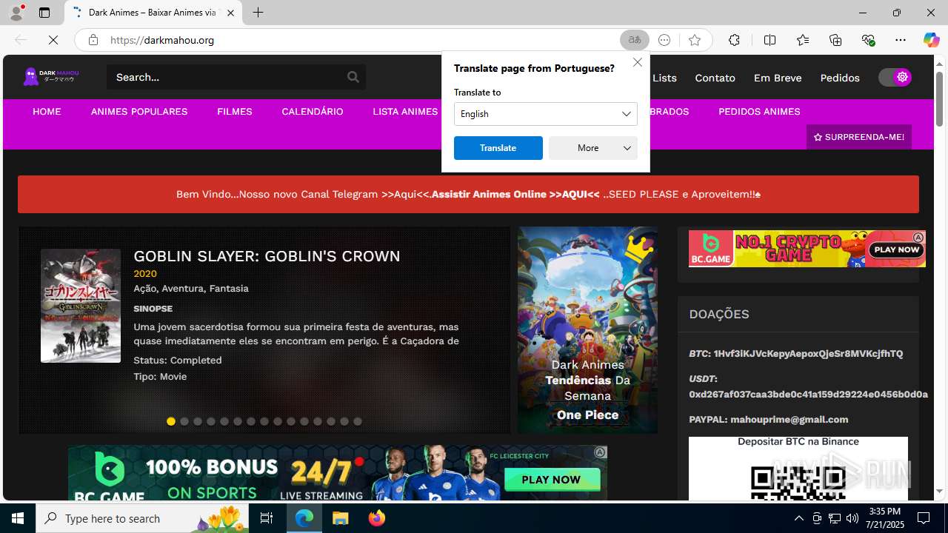Show hidden tray icons chevron
This screenshot has height=533, width=948.
click(798, 518)
